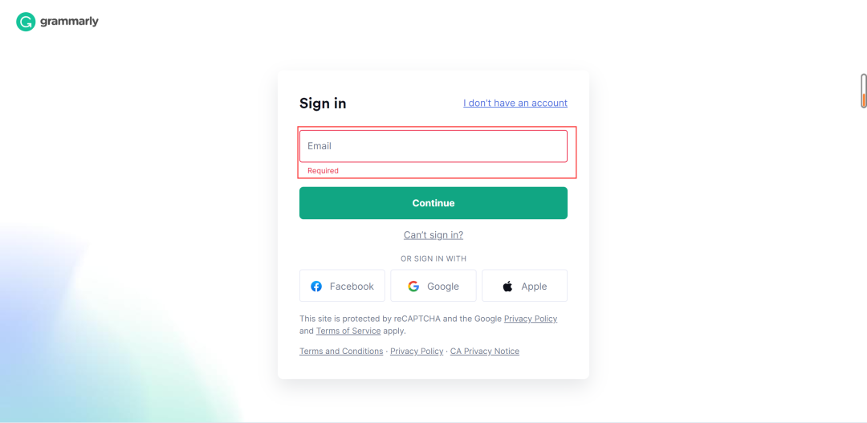Click the green Grammarly G logo icon
The width and height of the screenshot is (867, 423).
26,22
